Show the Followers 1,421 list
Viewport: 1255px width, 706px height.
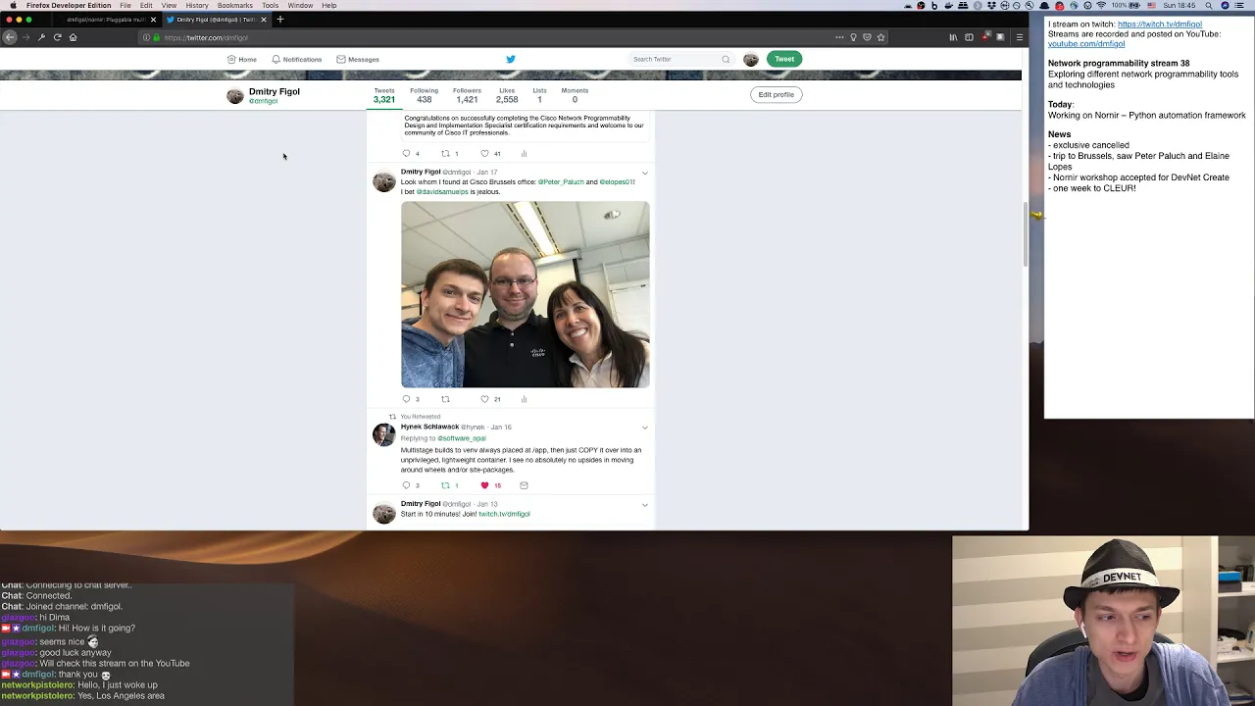(x=467, y=95)
